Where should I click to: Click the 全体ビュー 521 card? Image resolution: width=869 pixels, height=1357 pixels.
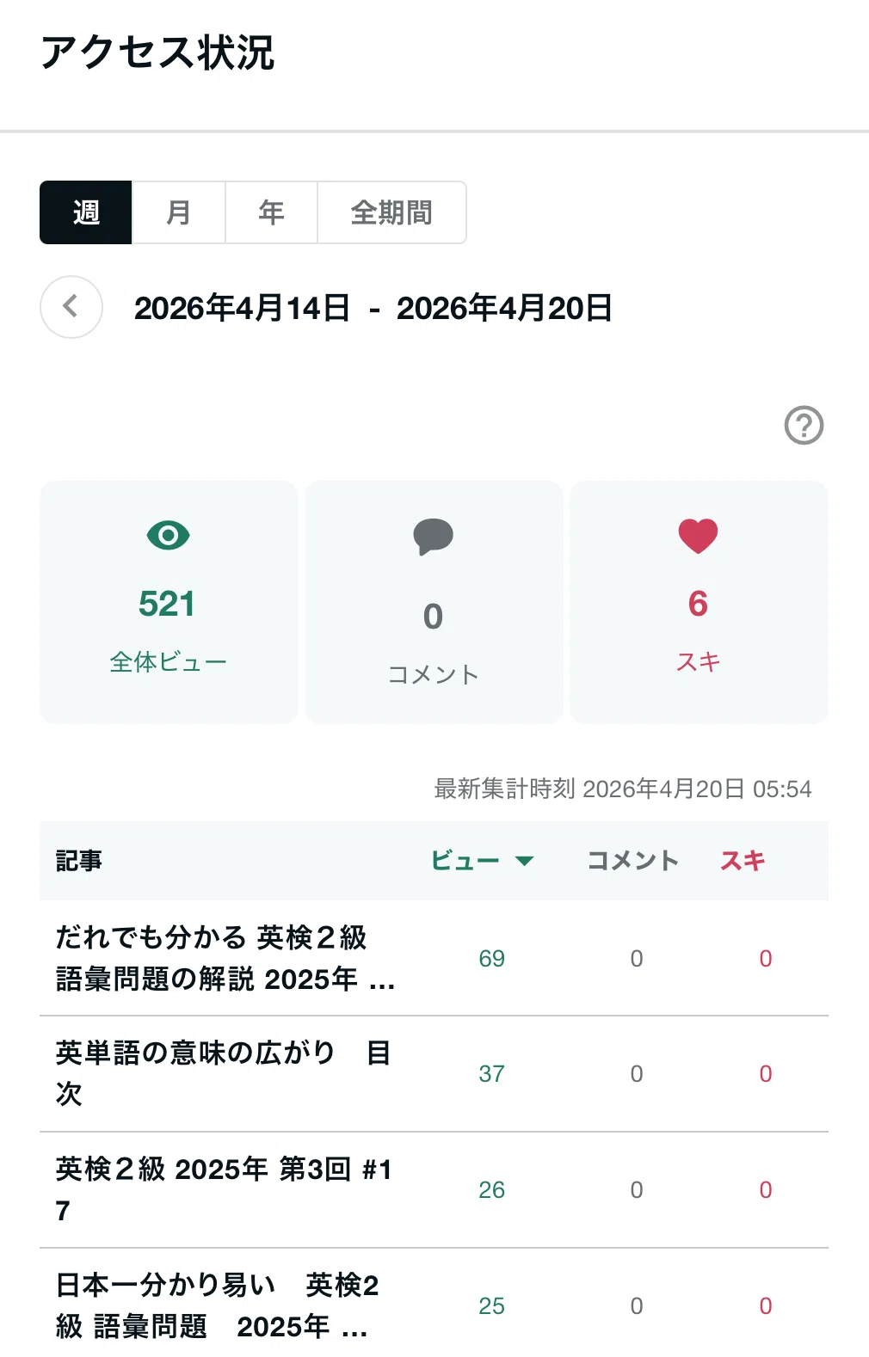point(169,602)
